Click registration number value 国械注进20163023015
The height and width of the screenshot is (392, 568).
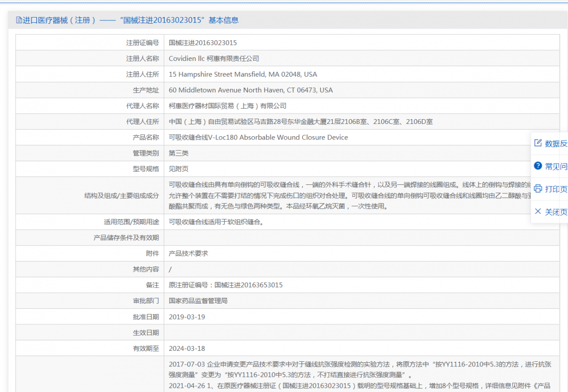point(203,43)
